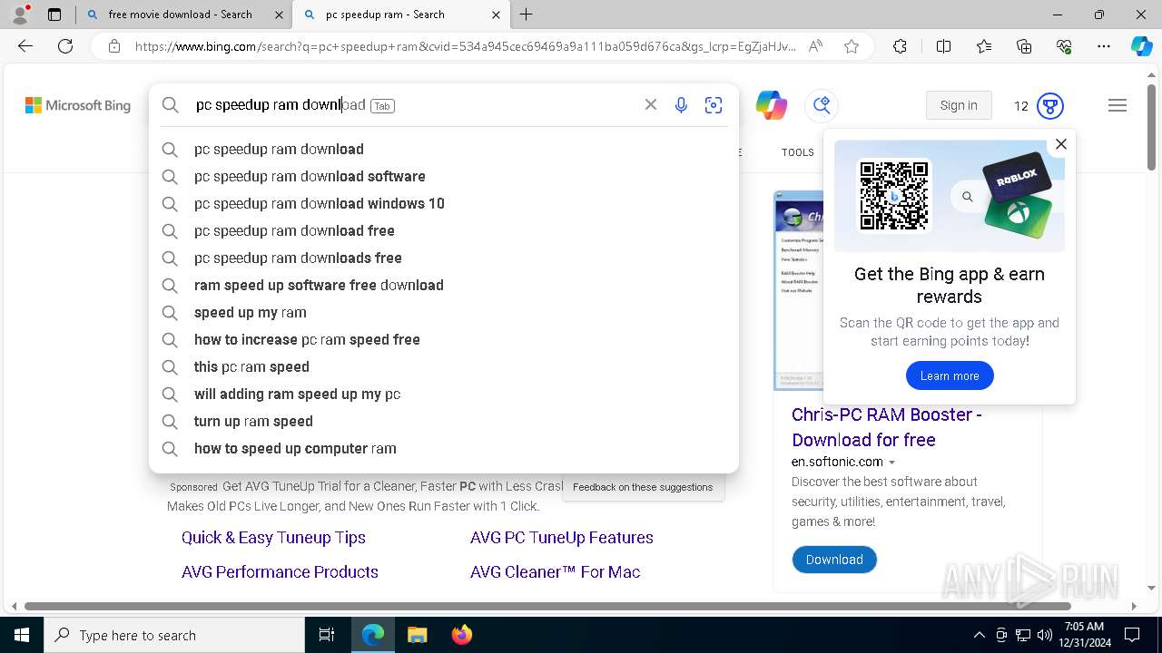Viewport: 1162px width, 653px height.
Task: Open Microsoft Rewards medal icon
Action: [1050, 106]
